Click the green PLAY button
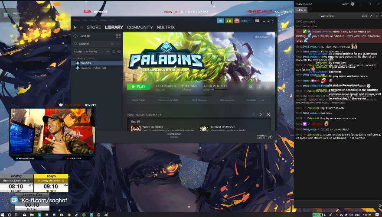382x217 pixels. coord(138,87)
